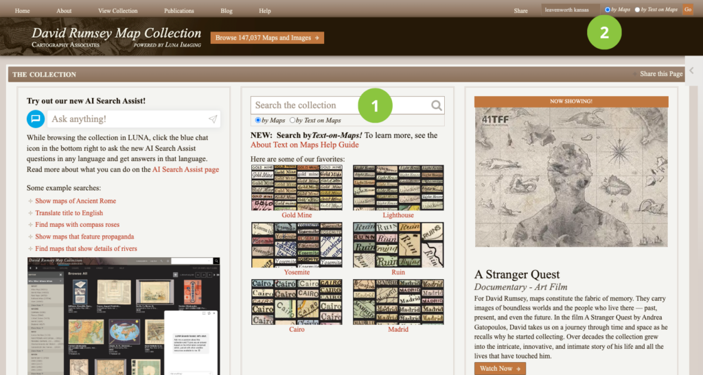Choose by Maps radio in top bar
The width and height of the screenshot is (703, 375).
click(608, 10)
